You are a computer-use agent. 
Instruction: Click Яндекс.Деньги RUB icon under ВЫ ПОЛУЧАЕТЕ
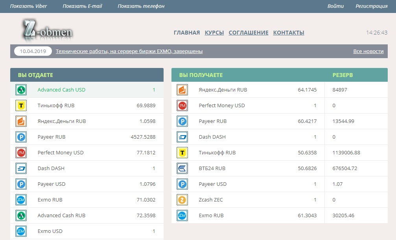pyautogui.click(x=182, y=90)
